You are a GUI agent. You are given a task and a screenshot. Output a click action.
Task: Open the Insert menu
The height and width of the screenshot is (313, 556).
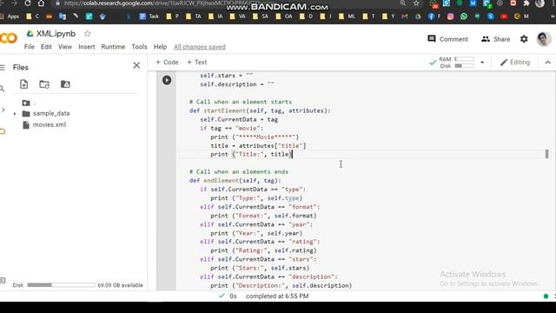click(87, 47)
